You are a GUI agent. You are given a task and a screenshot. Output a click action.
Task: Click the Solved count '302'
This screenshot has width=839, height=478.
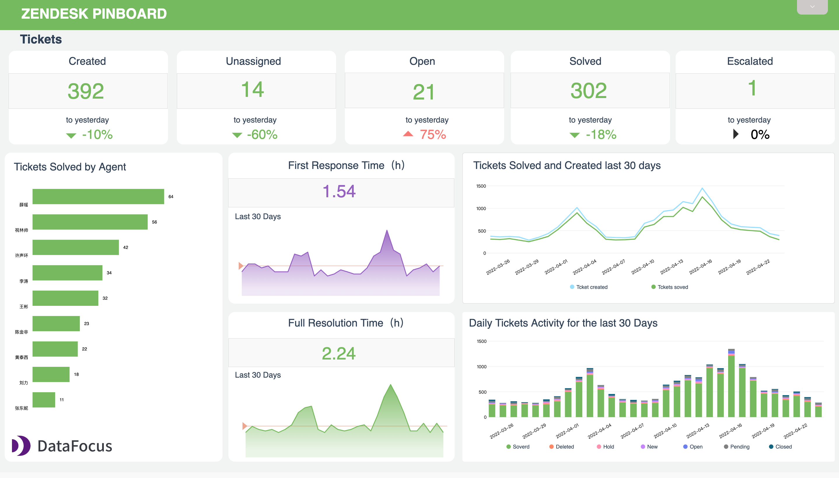[589, 90]
